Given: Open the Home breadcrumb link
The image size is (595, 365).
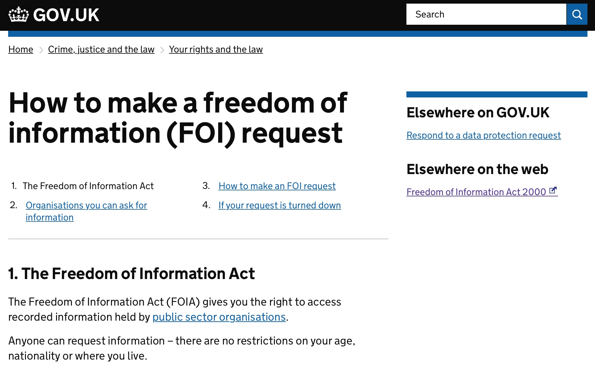Looking at the screenshot, I should click(21, 49).
